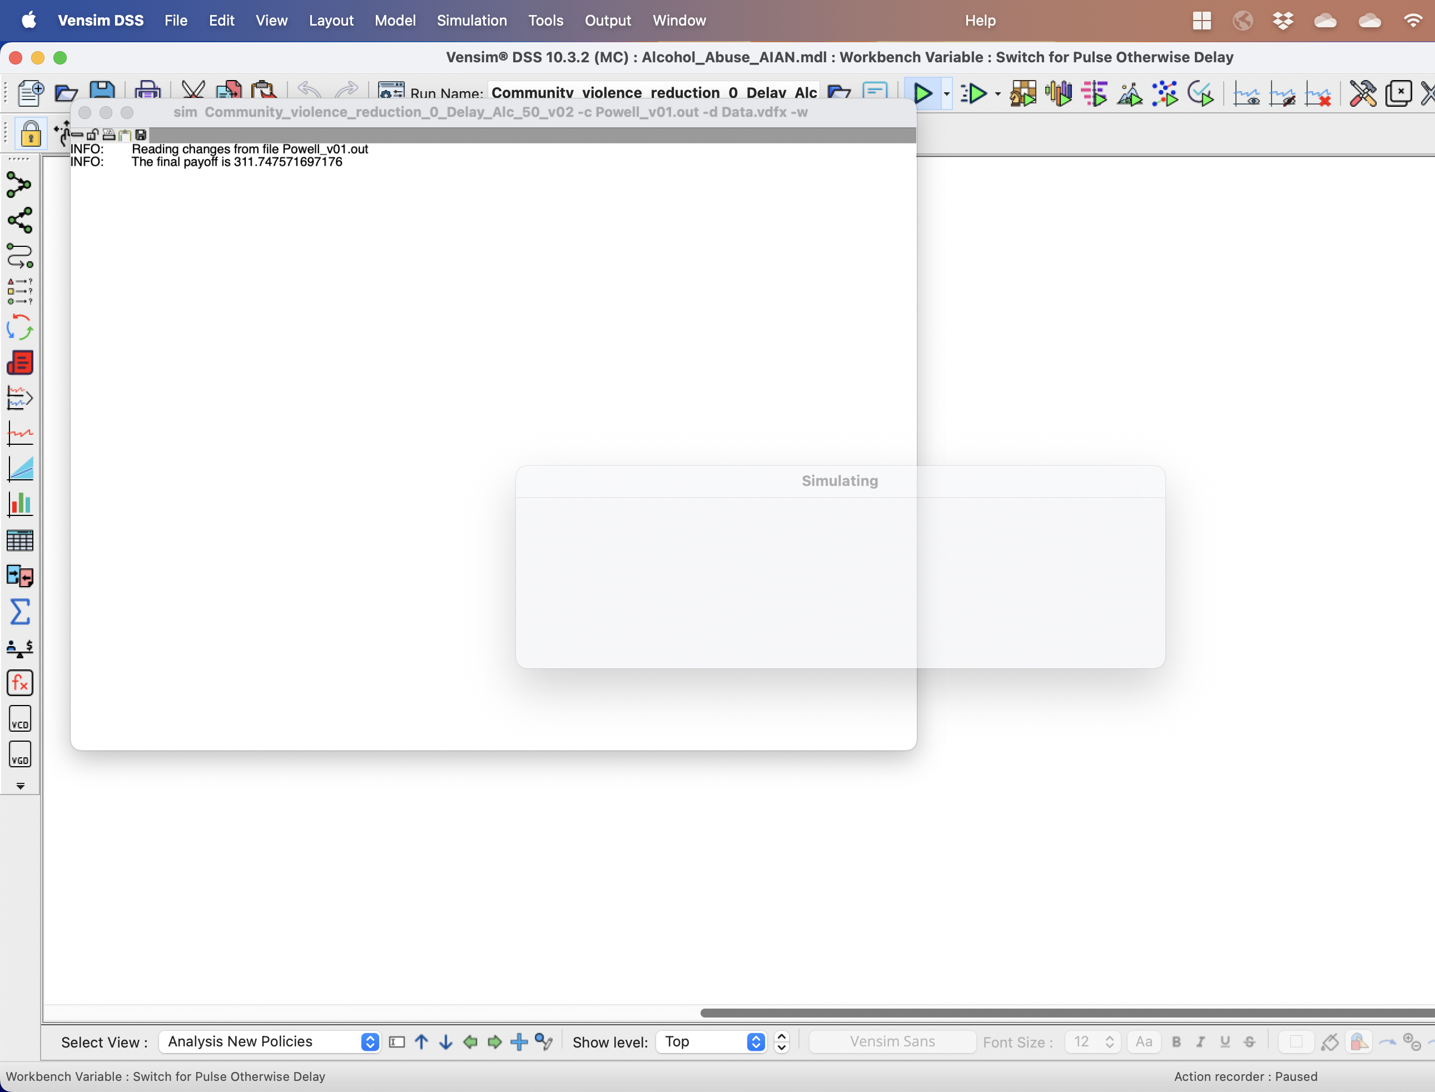Open the VGD graph definition tool
Screen dimensions: 1435x1092
click(19, 755)
